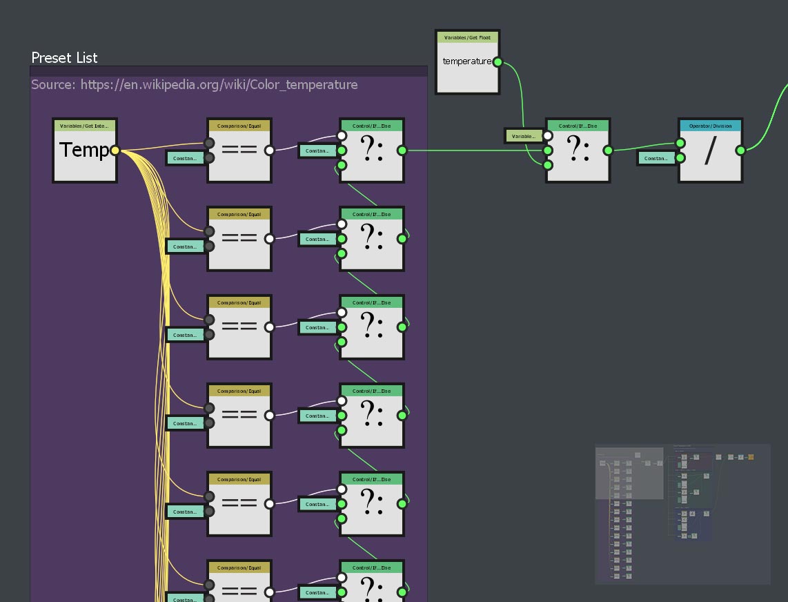This screenshot has width=788, height=602.
Task: Select the Constant node feeding the first Equal node
Action: click(185, 158)
